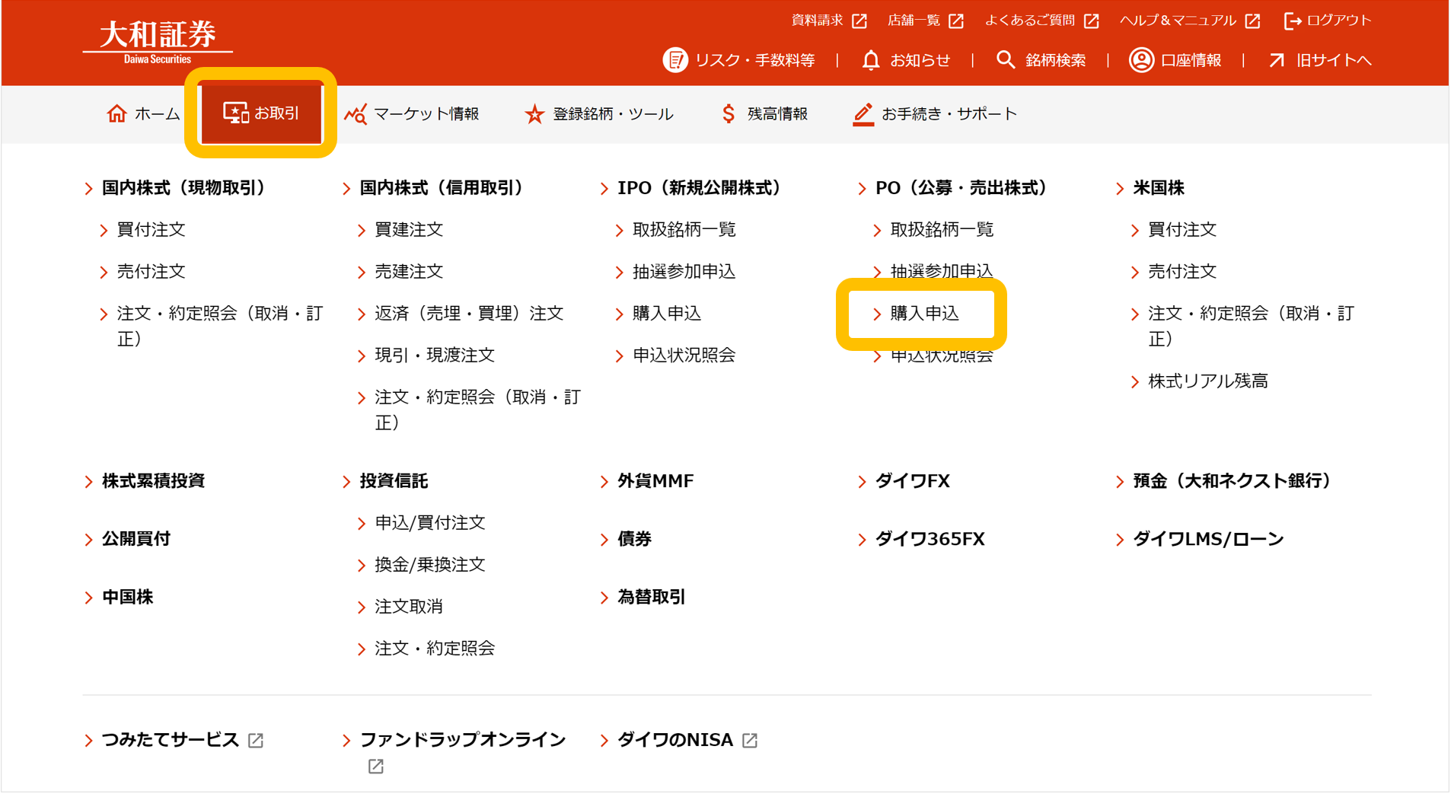Viewport: 1451px width, 797px height.
Task: Open the お取引 trading tab
Action: [261, 113]
